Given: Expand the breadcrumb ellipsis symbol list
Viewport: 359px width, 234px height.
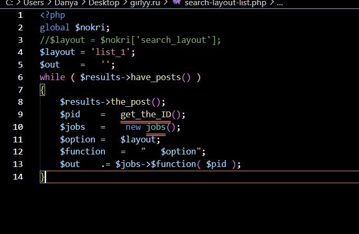Looking at the screenshot, I should pyautogui.click(x=280, y=3).
